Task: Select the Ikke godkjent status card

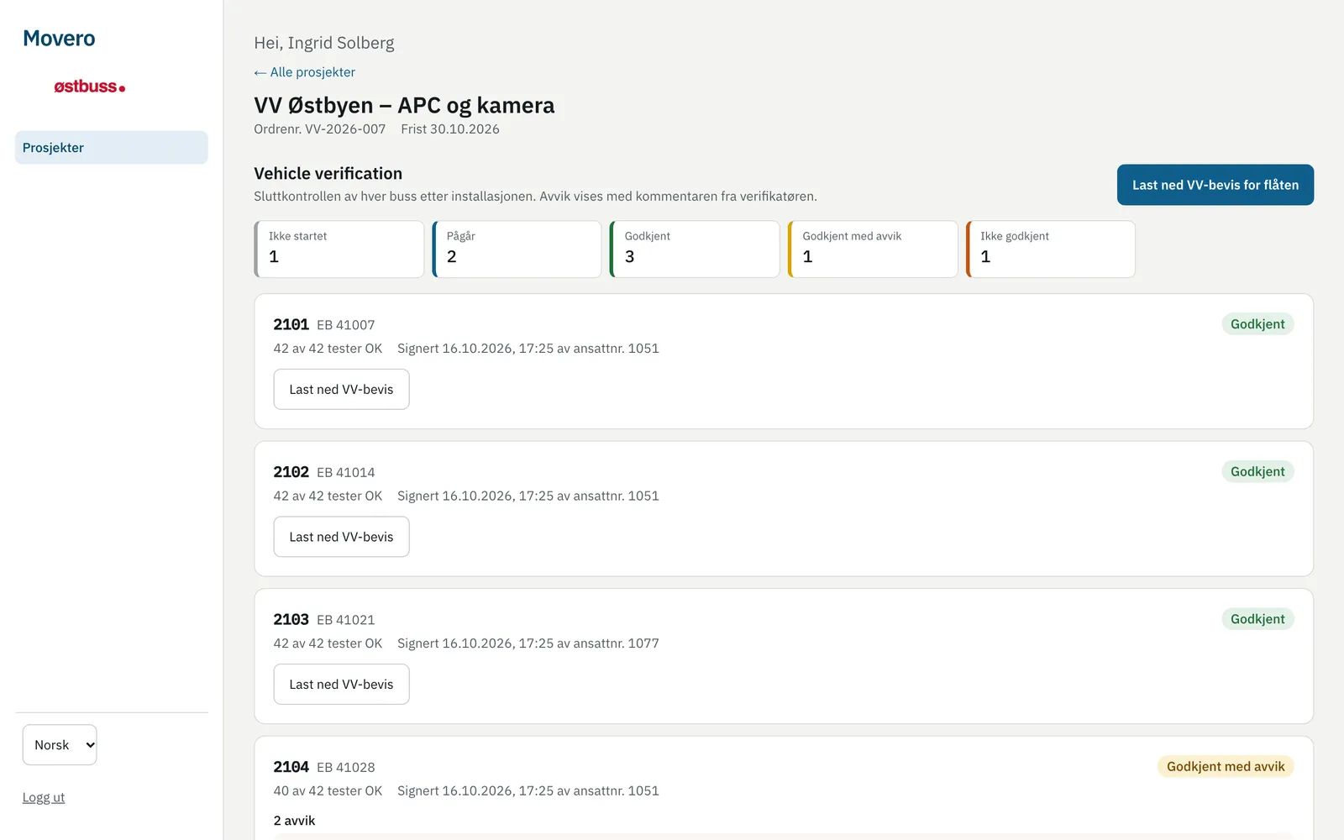Action: 1051,249
